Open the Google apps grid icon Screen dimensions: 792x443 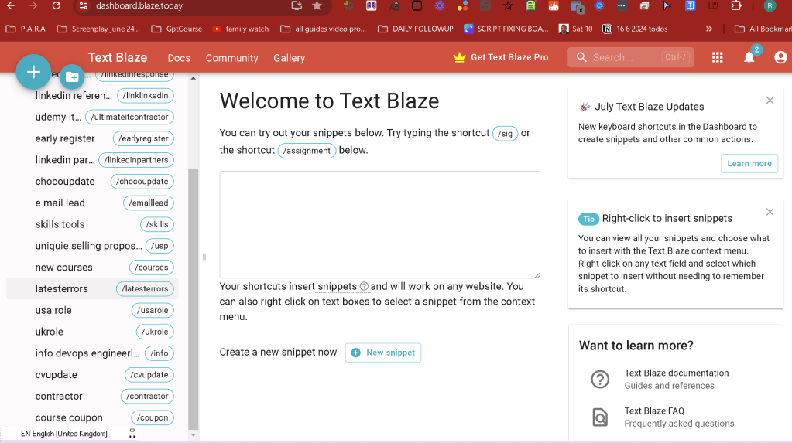pyautogui.click(x=717, y=57)
